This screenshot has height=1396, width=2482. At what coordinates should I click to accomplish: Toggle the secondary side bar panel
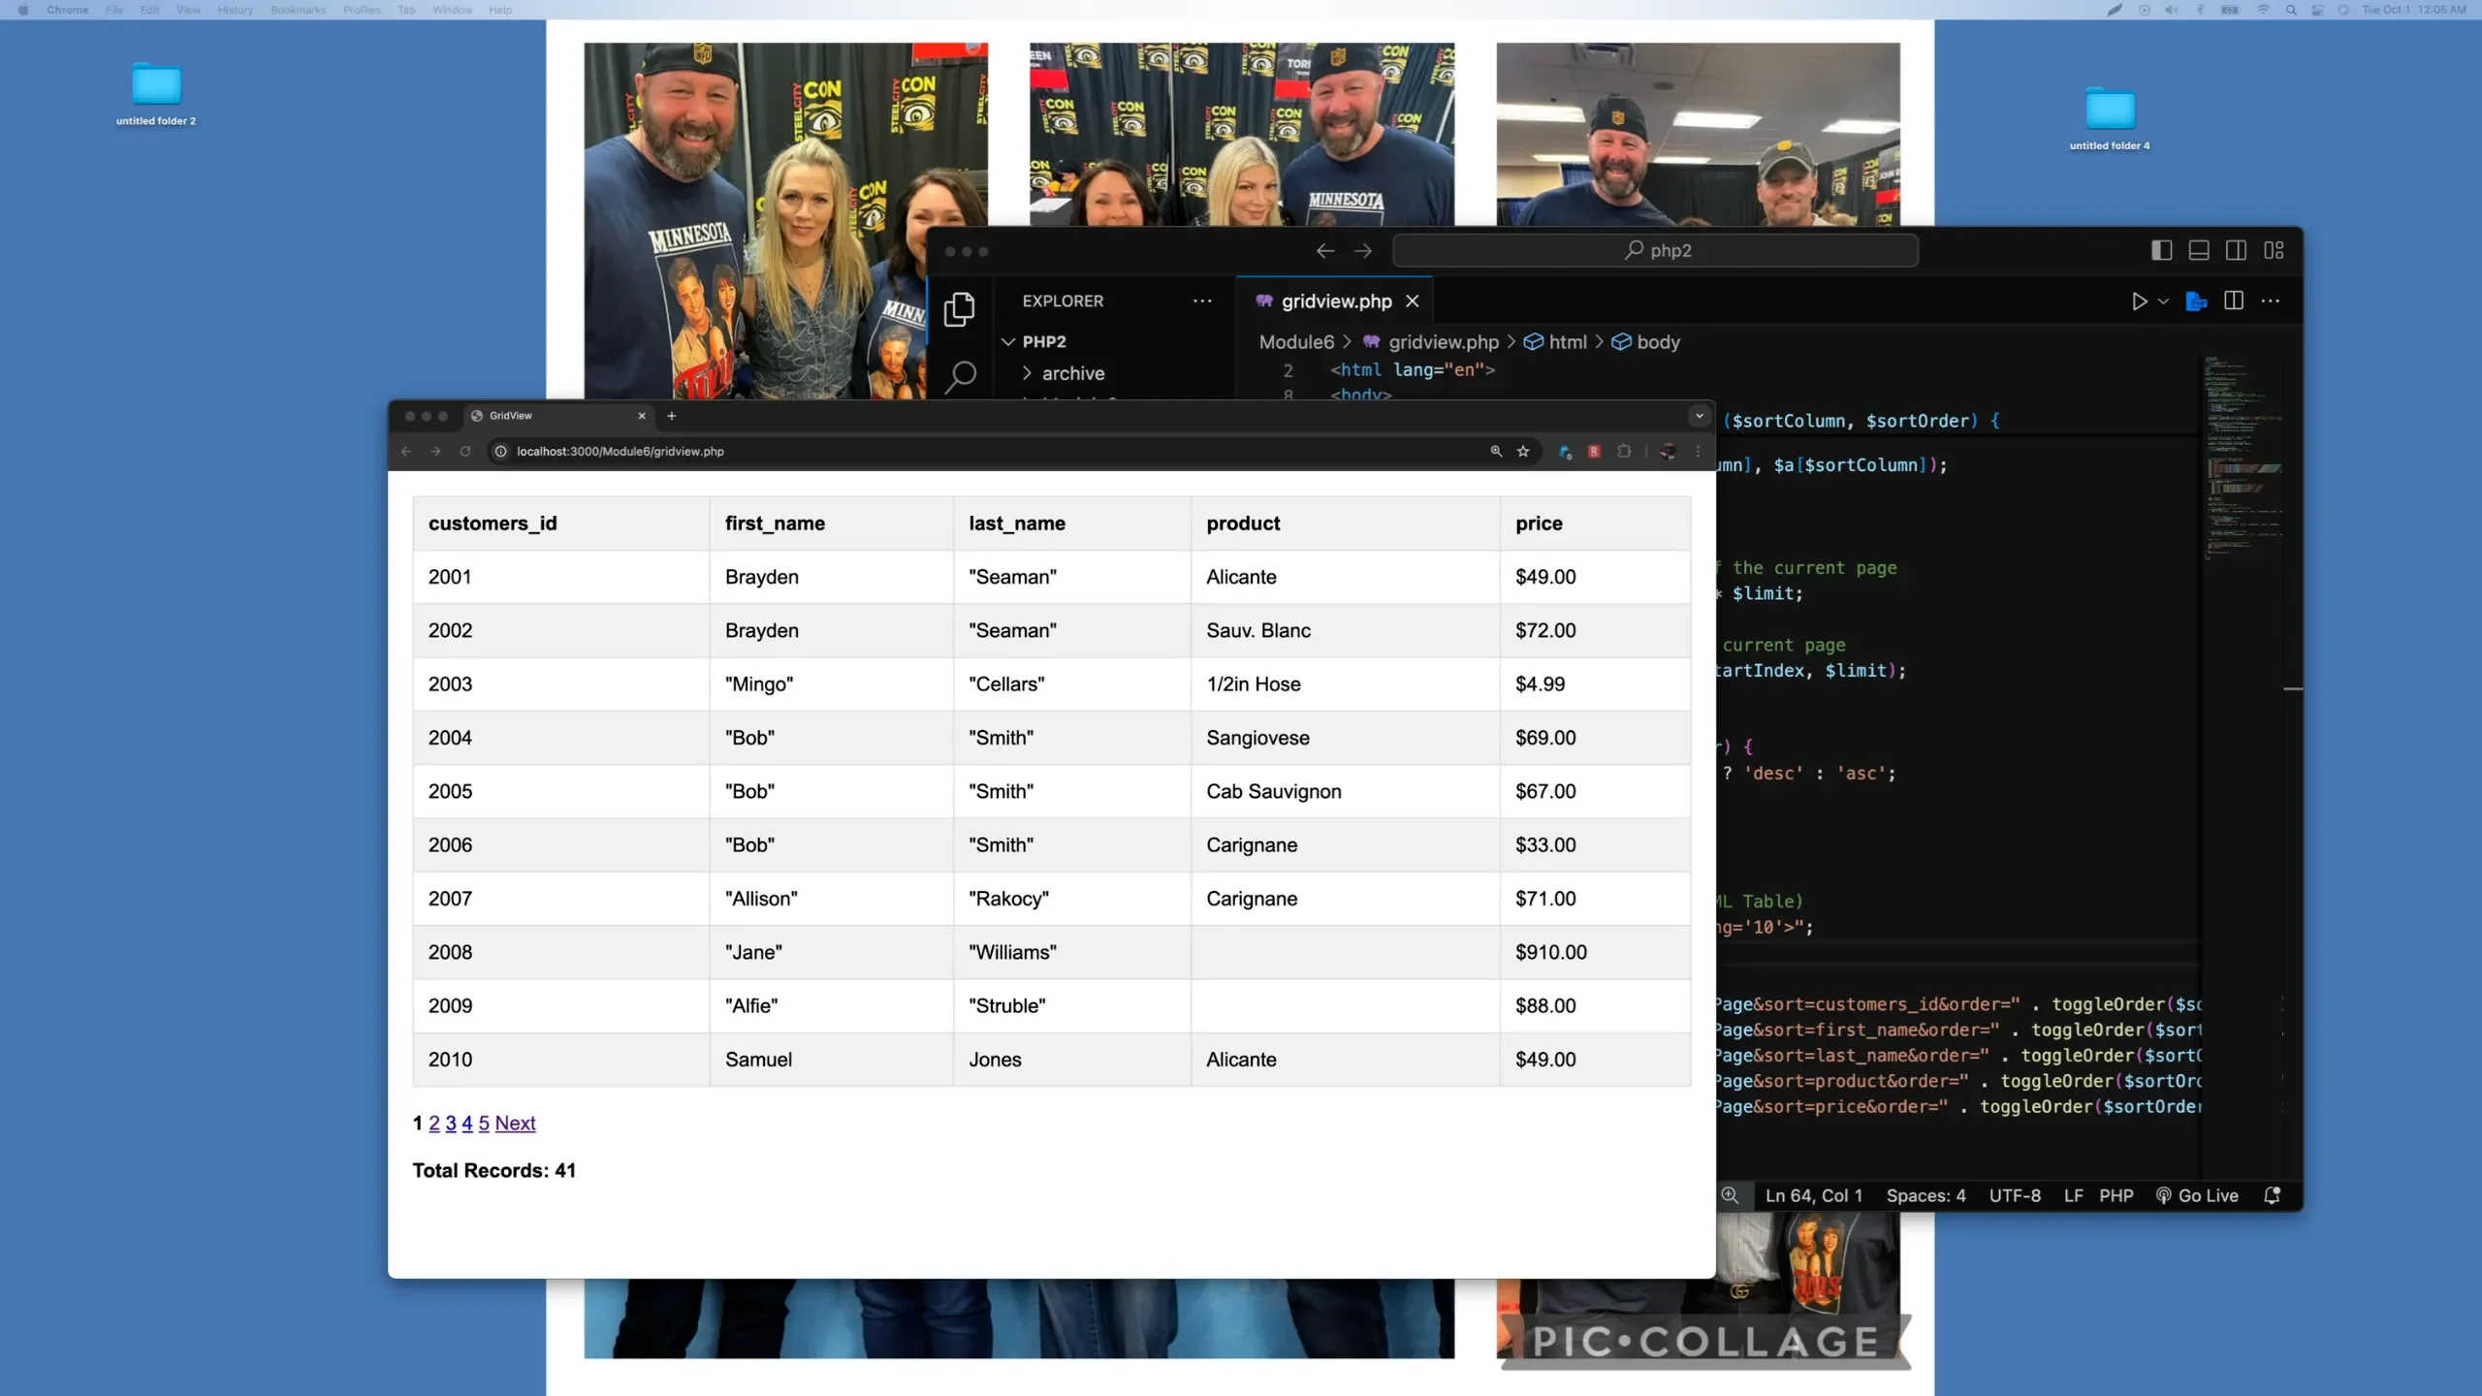(2236, 250)
